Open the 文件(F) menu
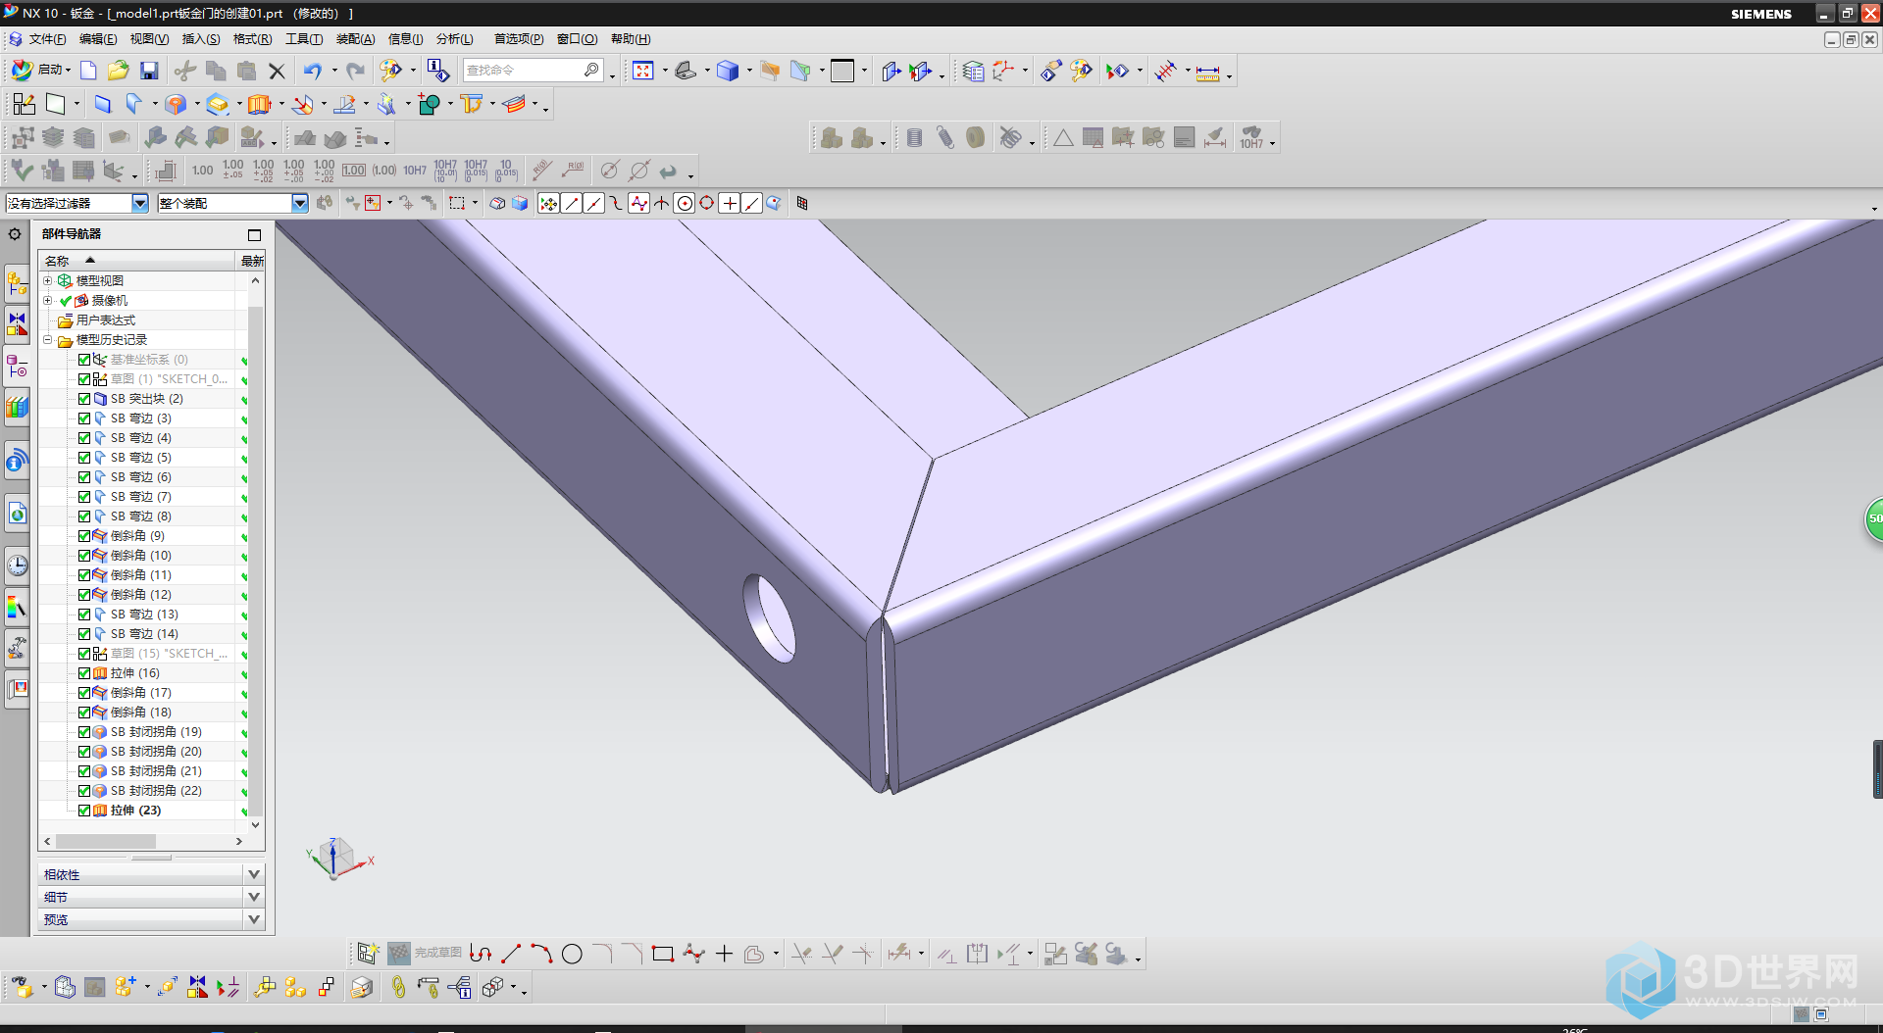Screen dimensions: 1883x1033 [x=47, y=39]
